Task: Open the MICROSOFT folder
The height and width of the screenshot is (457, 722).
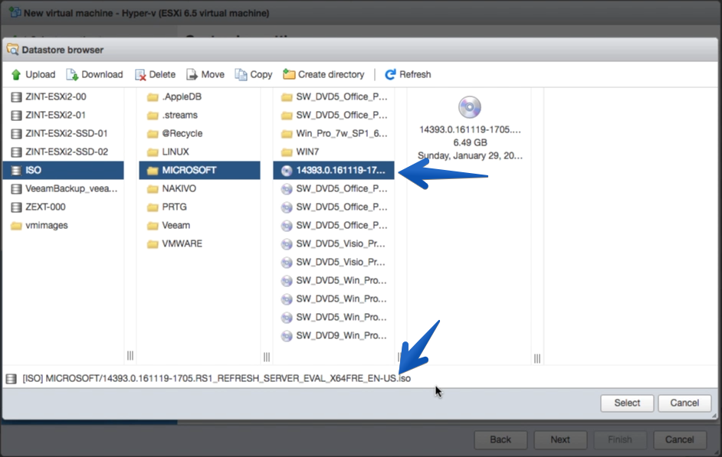Action: [199, 170]
